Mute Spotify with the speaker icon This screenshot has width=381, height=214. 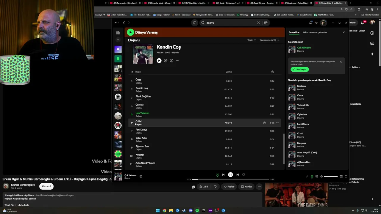321,177
